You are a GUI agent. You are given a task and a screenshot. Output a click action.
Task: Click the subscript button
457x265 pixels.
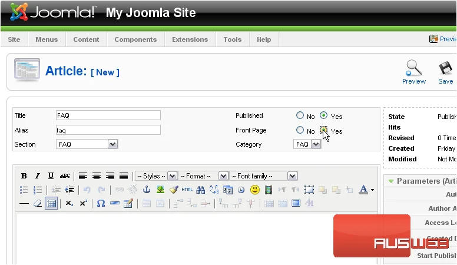pos(69,204)
